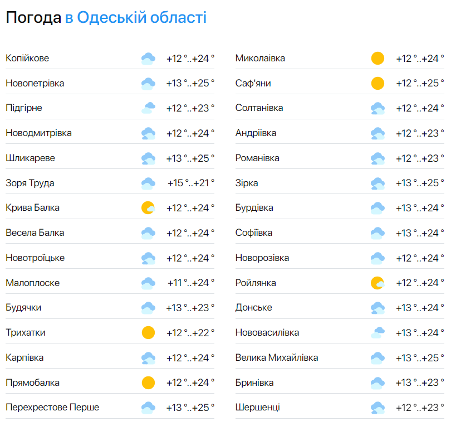Viewport: 451px width, 421px height.
Task: Click the link в Одеській області
Action: pyautogui.click(x=137, y=18)
